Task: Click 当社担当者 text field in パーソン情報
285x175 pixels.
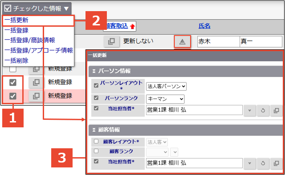Action: (194, 110)
